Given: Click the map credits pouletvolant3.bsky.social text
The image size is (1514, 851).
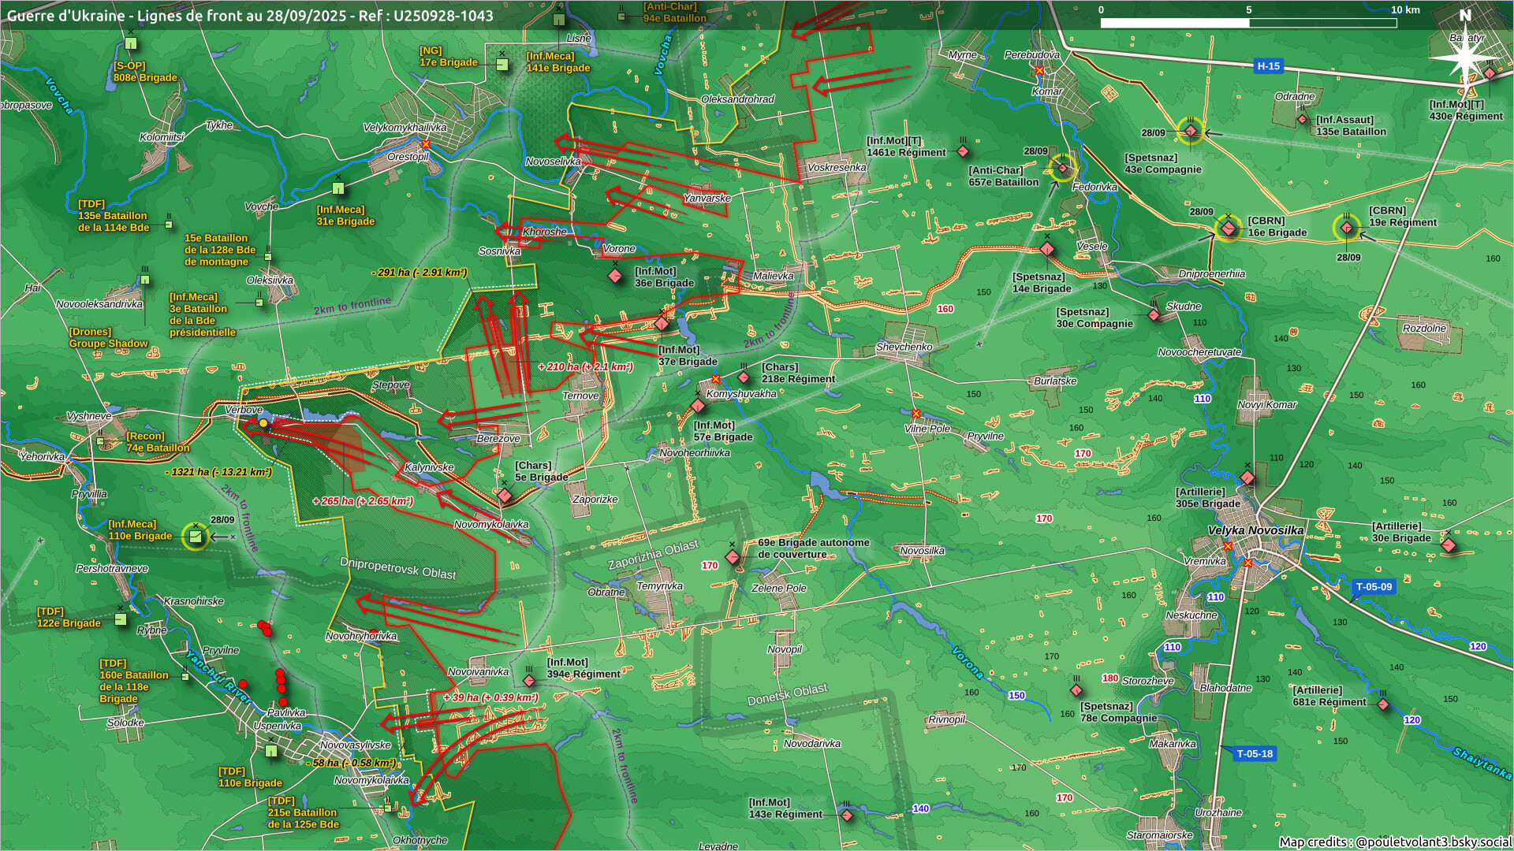Looking at the screenshot, I should [1394, 842].
